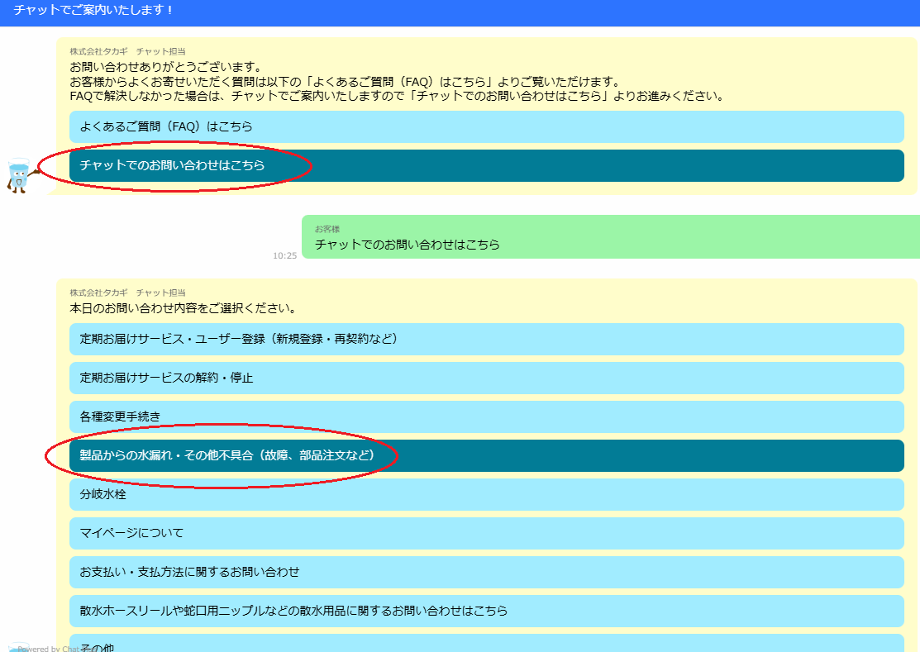Viewport: 920px width, 652px height.
Task: Click the お問い合わせありがとうございます greeting text
Action: click(x=165, y=67)
